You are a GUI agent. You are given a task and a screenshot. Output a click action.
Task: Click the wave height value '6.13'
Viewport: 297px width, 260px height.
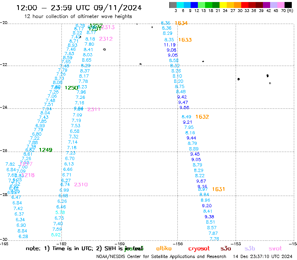click(69, 164)
